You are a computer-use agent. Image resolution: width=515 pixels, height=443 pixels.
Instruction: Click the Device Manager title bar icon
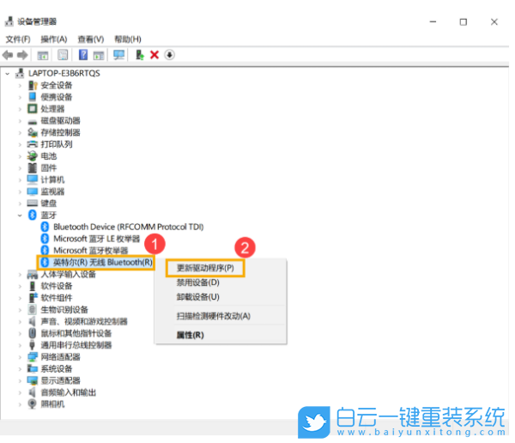9,21
